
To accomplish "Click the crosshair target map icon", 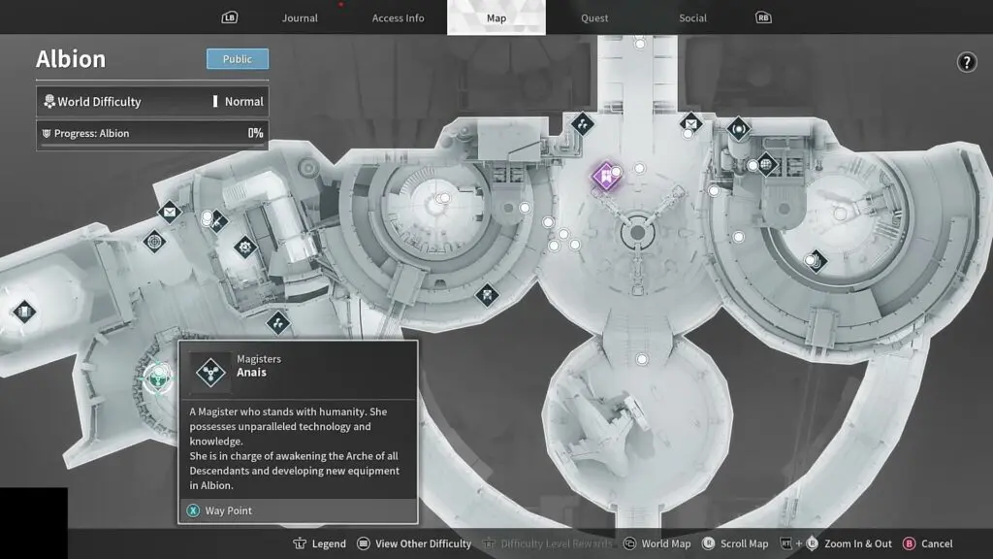I will [154, 241].
